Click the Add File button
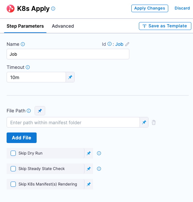193x202 pixels. click(x=21, y=138)
